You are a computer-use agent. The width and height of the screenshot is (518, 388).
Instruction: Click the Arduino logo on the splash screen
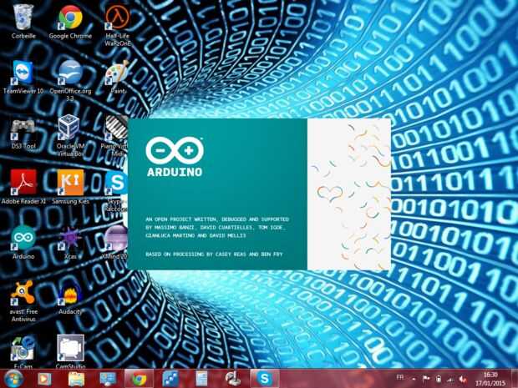[x=175, y=157]
